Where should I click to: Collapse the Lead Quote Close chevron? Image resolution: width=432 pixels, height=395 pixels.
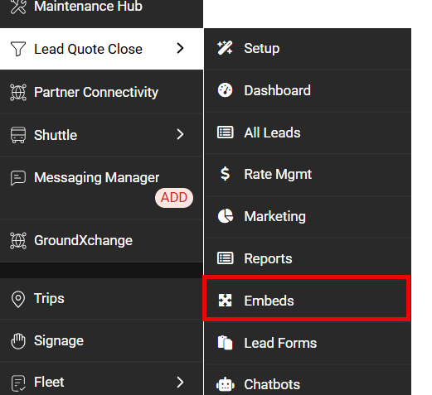coord(180,48)
